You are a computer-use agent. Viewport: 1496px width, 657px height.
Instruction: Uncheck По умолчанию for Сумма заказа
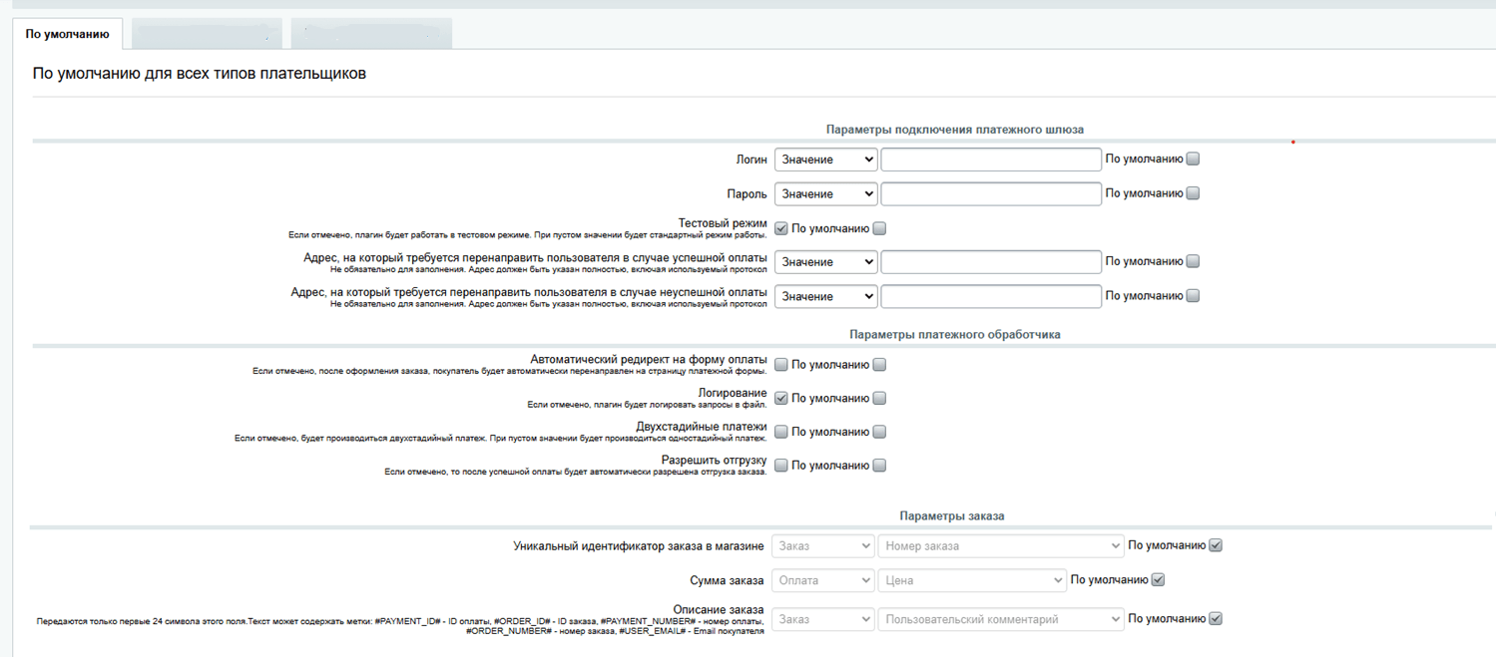tap(1158, 579)
